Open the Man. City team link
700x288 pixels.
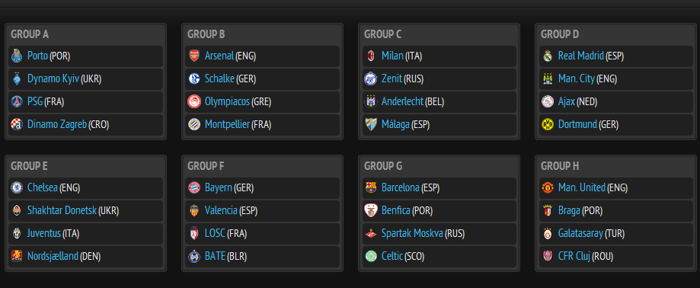pyautogui.click(x=577, y=79)
